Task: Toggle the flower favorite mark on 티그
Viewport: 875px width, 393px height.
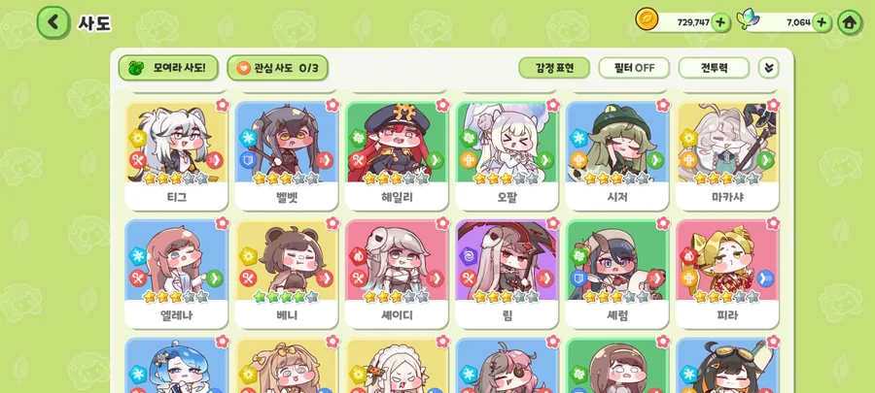Action: click(223, 105)
